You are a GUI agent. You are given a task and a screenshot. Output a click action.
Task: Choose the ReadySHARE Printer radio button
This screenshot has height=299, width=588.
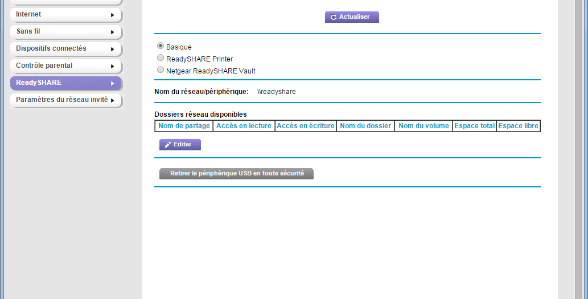pos(161,58)
